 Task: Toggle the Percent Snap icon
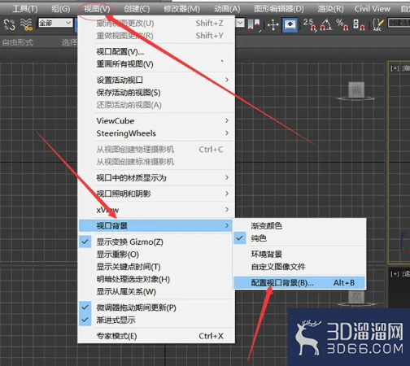(x=342, y=24)
